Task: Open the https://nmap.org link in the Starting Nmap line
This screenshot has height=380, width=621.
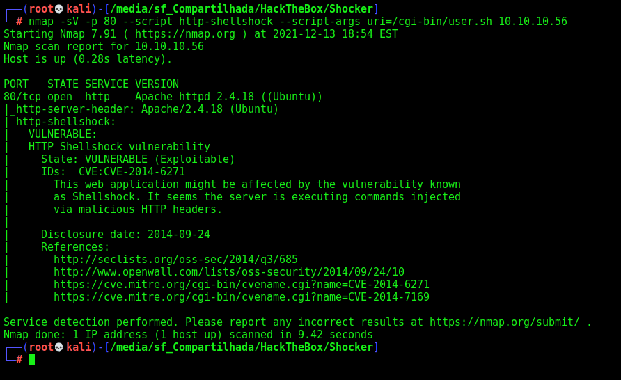Action: pos(185,34)
